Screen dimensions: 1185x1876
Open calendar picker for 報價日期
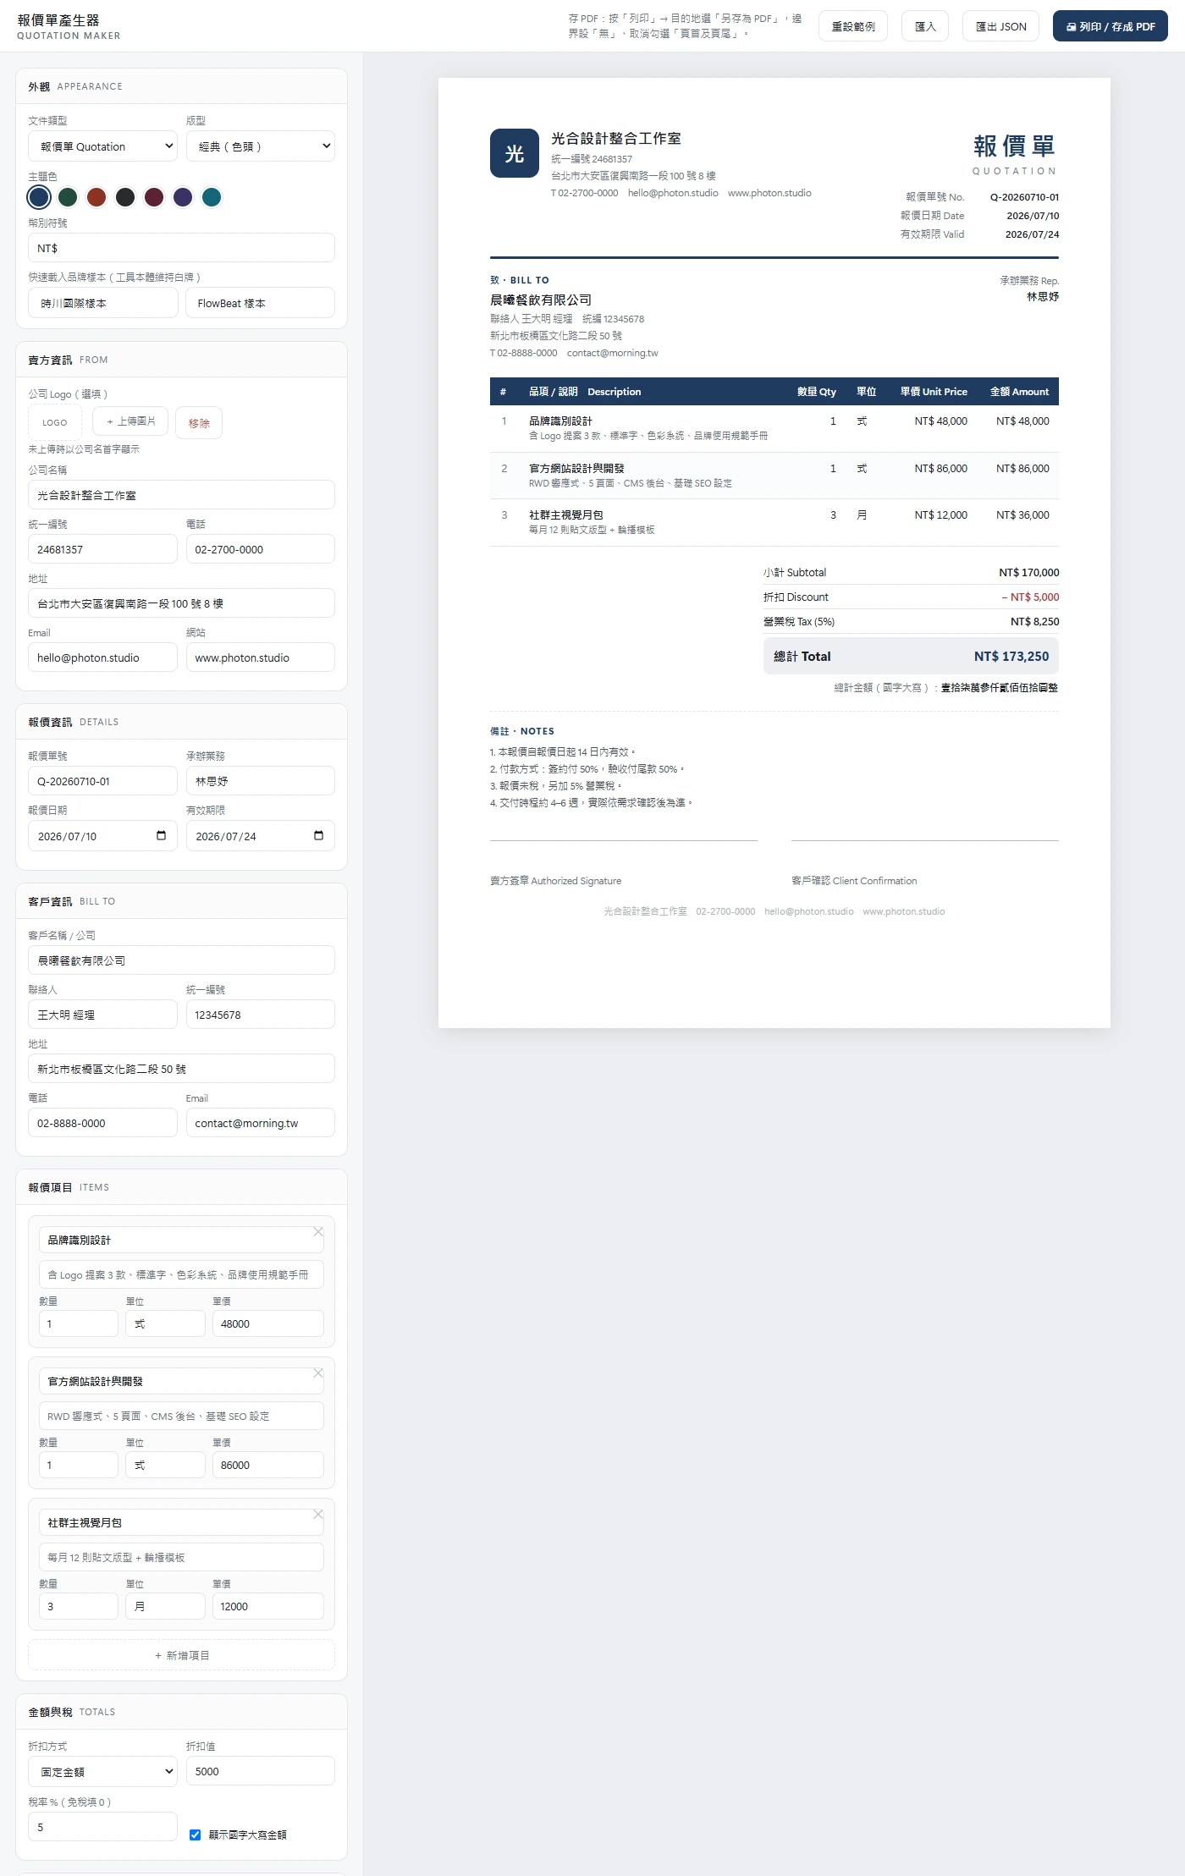[x=161, y=836]
